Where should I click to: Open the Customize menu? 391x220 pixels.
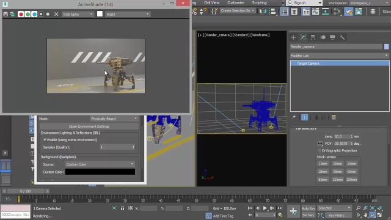point(236,2)
